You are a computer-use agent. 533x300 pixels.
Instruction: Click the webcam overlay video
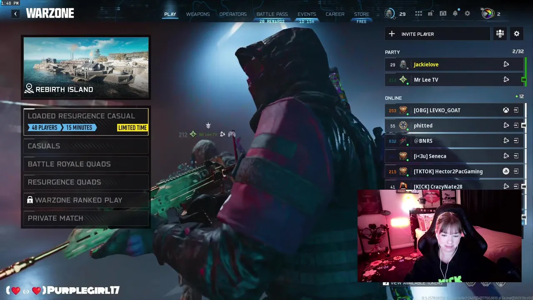(x=439, y=236)
